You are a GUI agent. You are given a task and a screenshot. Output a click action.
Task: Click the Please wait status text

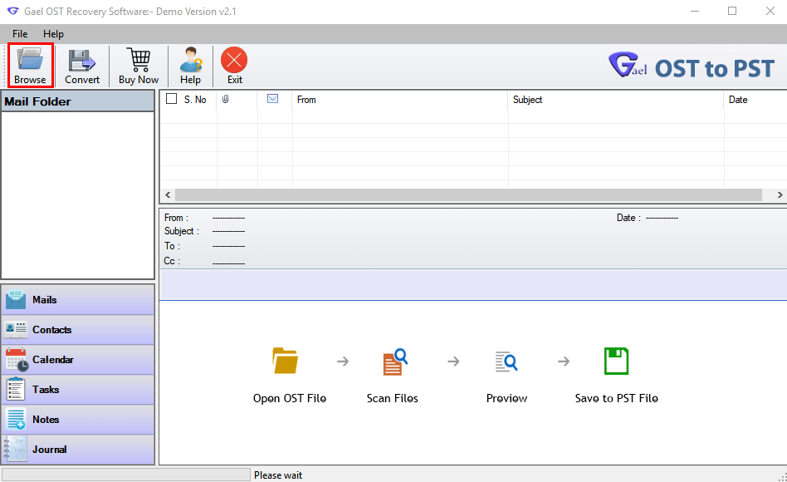click(x=278, y=475)
